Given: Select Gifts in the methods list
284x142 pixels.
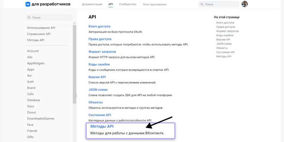Looking at the screenshot, I should click(30, 137).
